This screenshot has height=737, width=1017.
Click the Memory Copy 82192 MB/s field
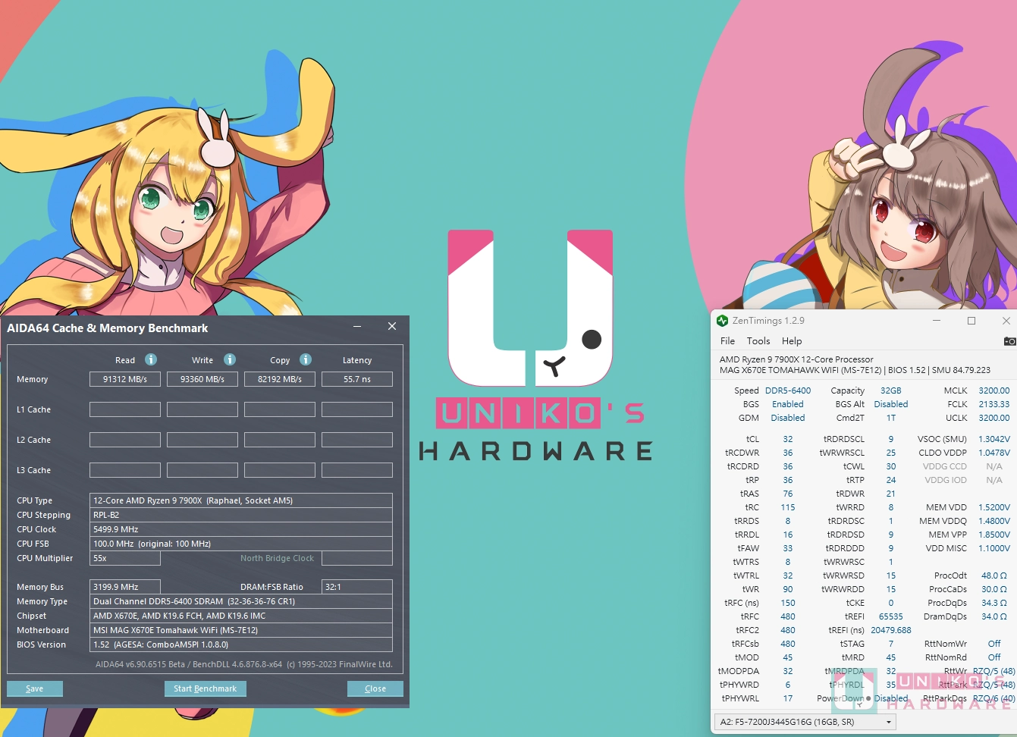pyautogui.click(x=280, y=379)
